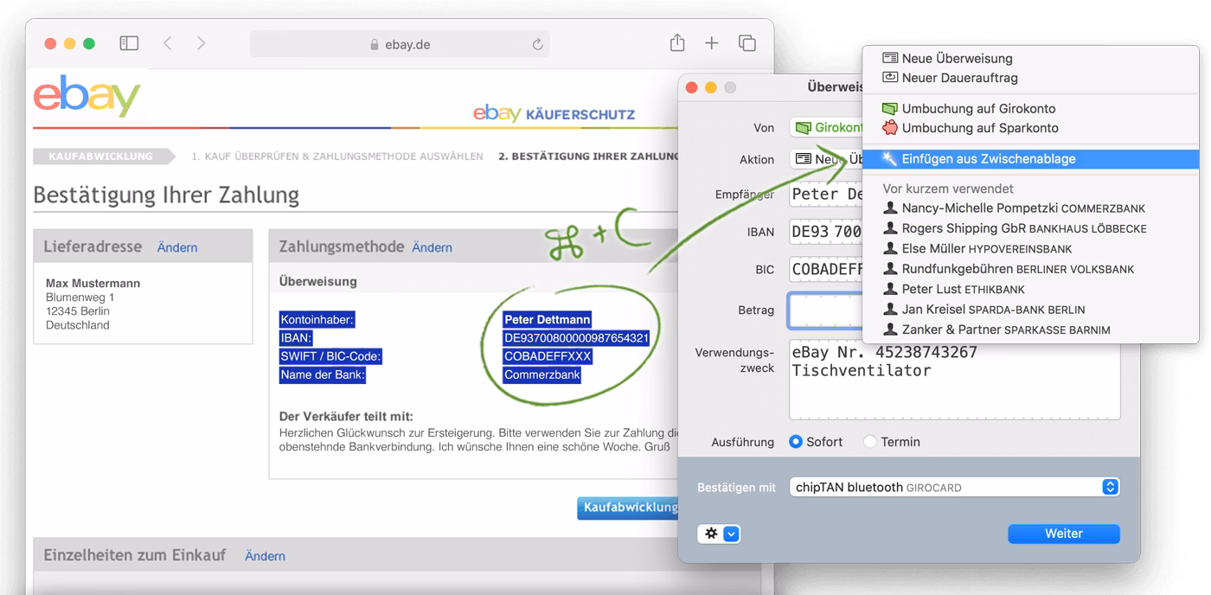Close the Safari window
Image resolution: width=1211 pixels, height=595 pixels.
coord(50,43)
